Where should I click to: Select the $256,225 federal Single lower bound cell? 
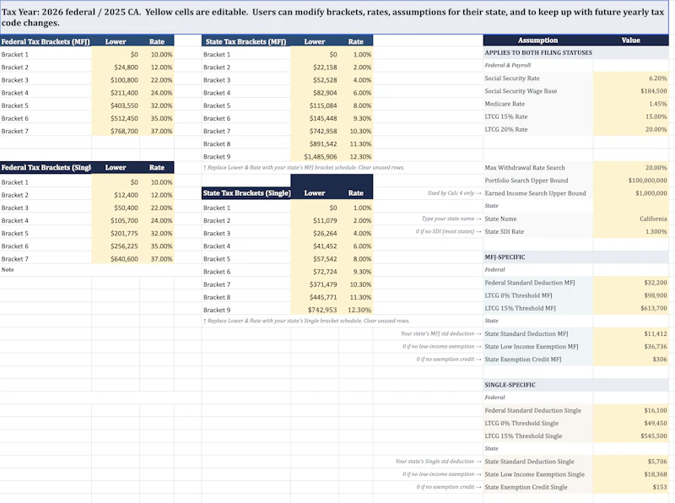pos(116,246)
